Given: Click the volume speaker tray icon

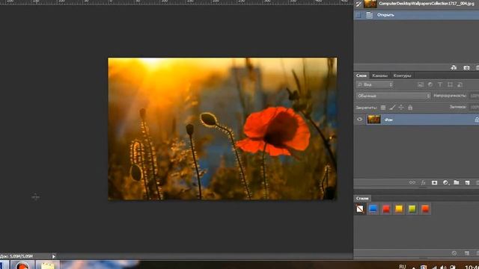Looking at the screenshot, I should (443, 268).
